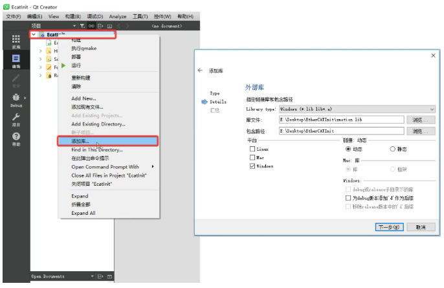
Task: Select the 动态 linkage radio button
Action: (x=348, y=149)
